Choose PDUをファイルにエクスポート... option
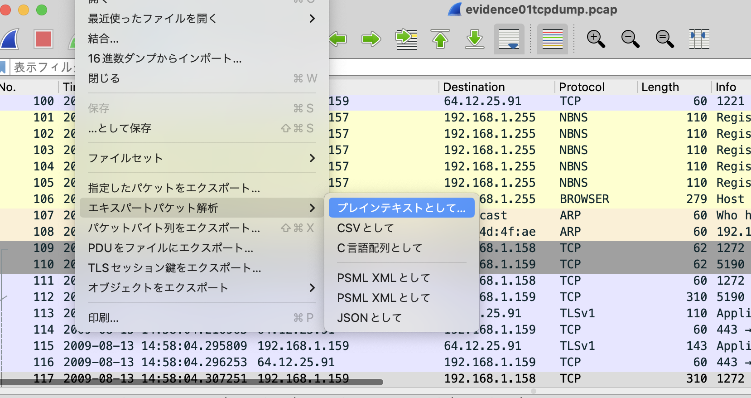Viewport: 751px width, 398px height. (x=202, y=248)
